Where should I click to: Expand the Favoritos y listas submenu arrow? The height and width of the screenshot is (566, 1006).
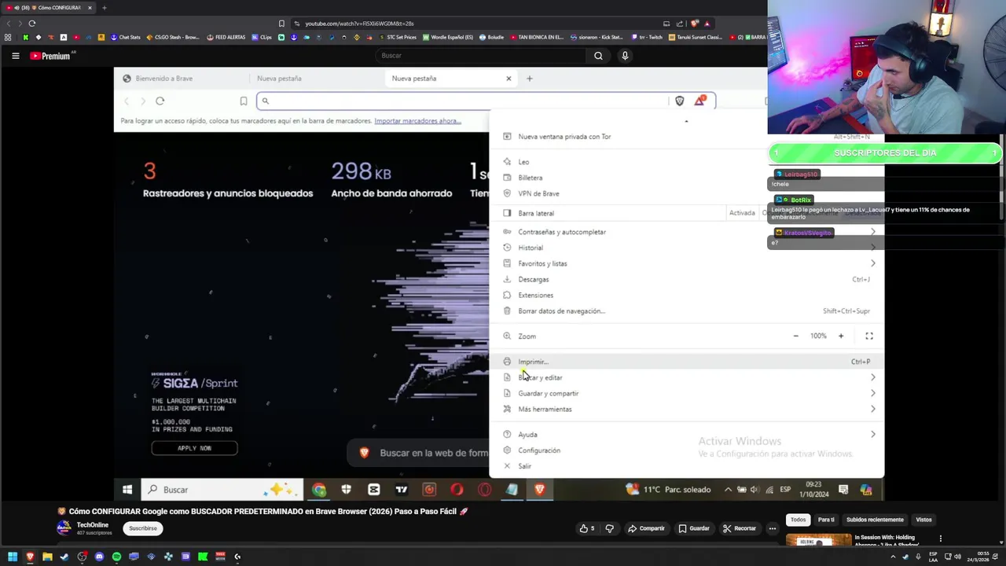[872, 263]
